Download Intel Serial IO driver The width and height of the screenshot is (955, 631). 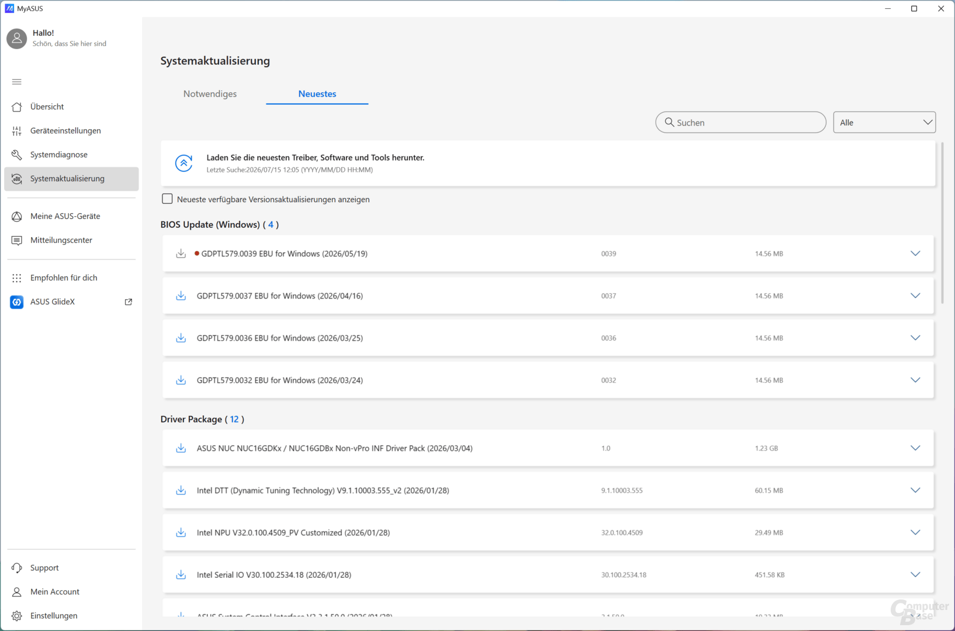(181, 574)
